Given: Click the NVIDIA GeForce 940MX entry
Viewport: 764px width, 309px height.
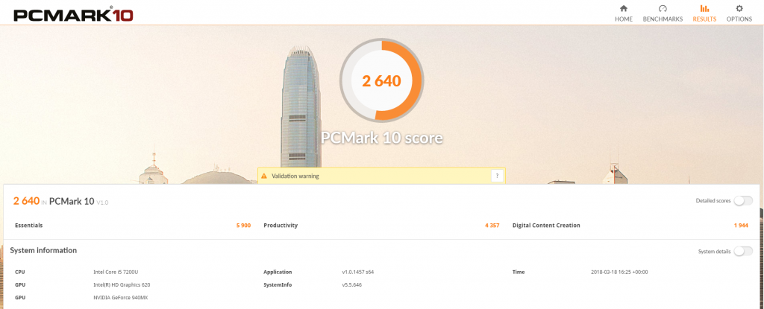Looking at the screenshot, I should tap(120, 297).
